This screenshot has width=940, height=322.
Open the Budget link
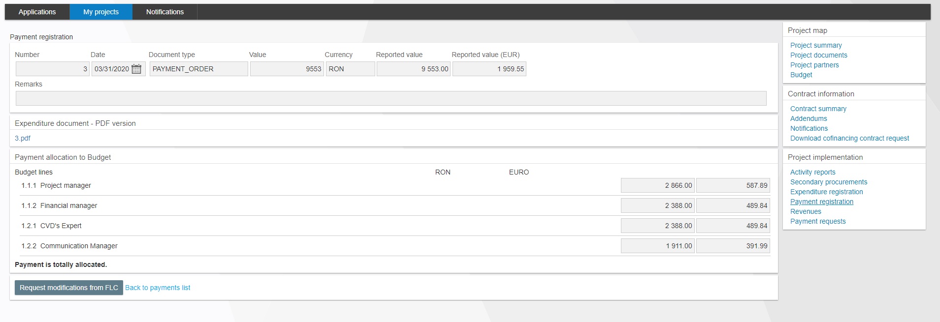click(801, 75)
